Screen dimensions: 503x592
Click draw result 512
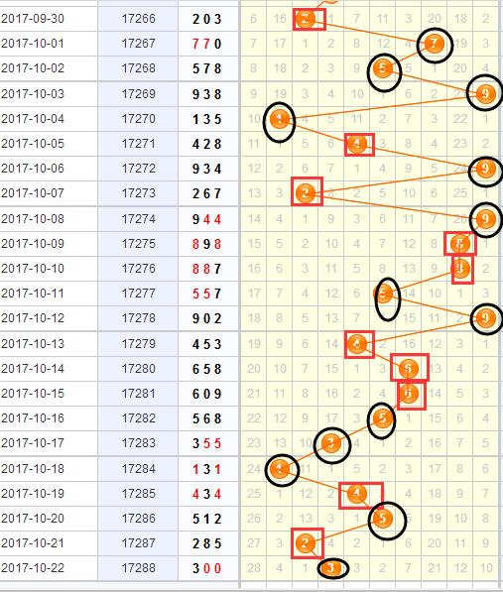206,519
